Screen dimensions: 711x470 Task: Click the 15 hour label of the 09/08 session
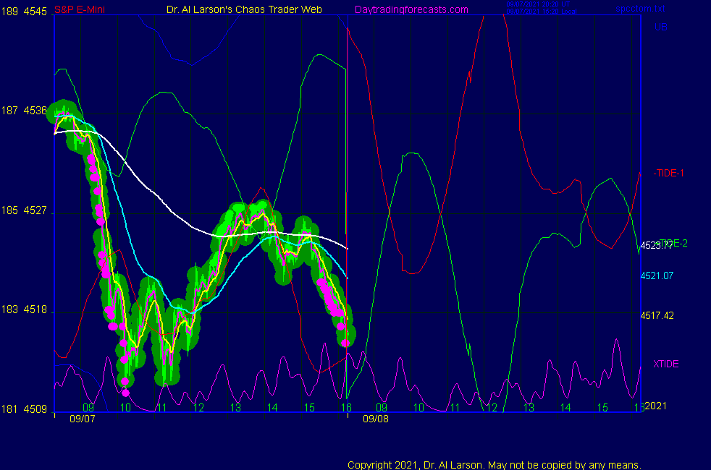point(602,408)
